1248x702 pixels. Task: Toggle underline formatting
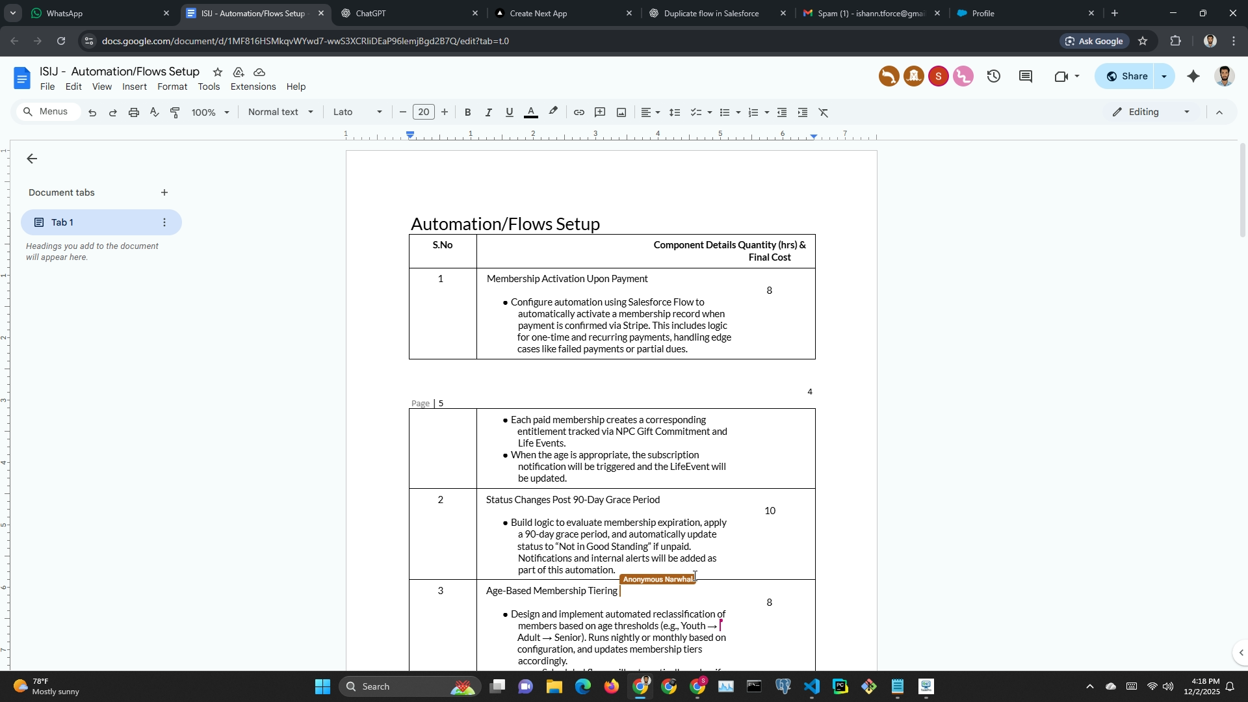coord(510,112)
